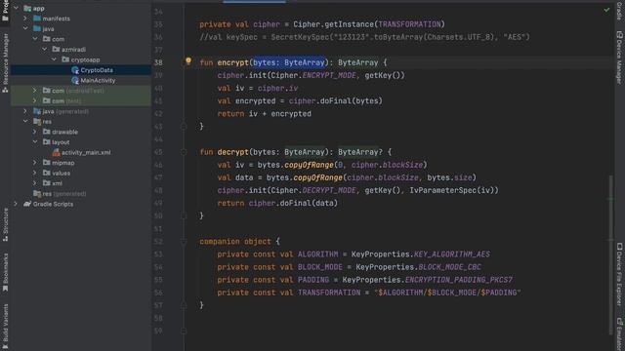Viewport: 625px width, 351px height.
Task: Click the green inspection checkmark icon
Action: point(606,10)
